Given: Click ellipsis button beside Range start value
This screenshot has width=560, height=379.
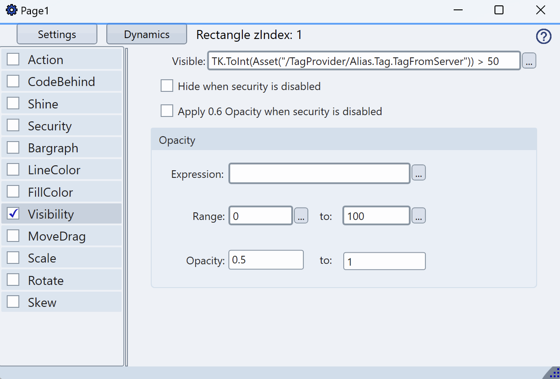Looking at the screenshot, I should point(301,216).
